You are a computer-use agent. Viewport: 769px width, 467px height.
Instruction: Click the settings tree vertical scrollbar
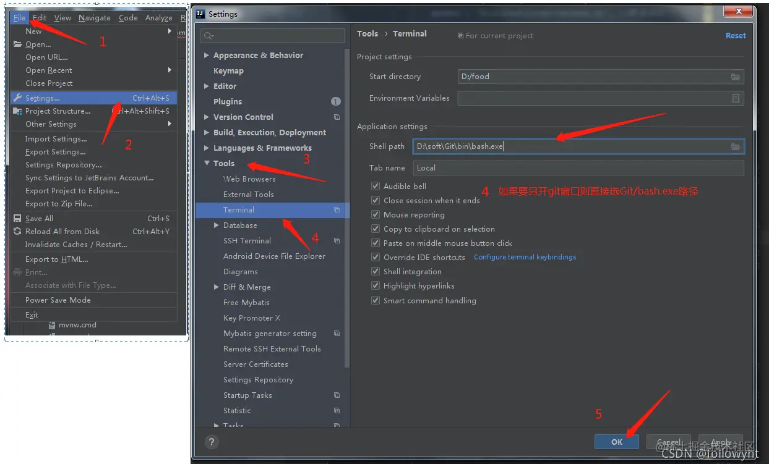point(346,207)
